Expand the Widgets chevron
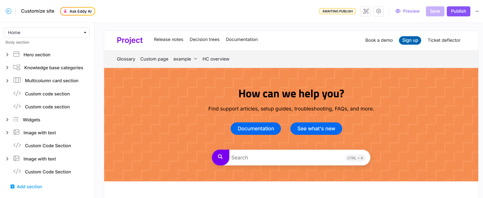The width and height of the screenshot is (483, 198). pyautogui.click(x=7, y=120)
